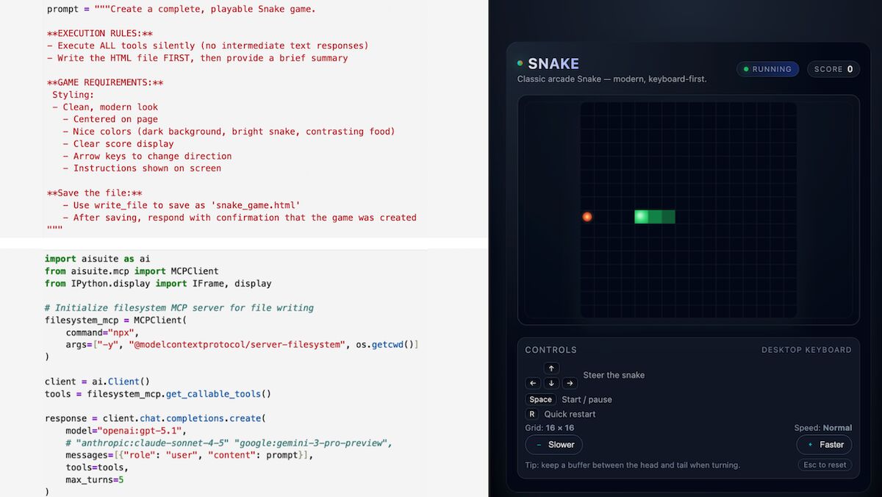Click the CONTROLS panel heading
The width and height of the screenshot is (882, 497).
pos(551,350)
